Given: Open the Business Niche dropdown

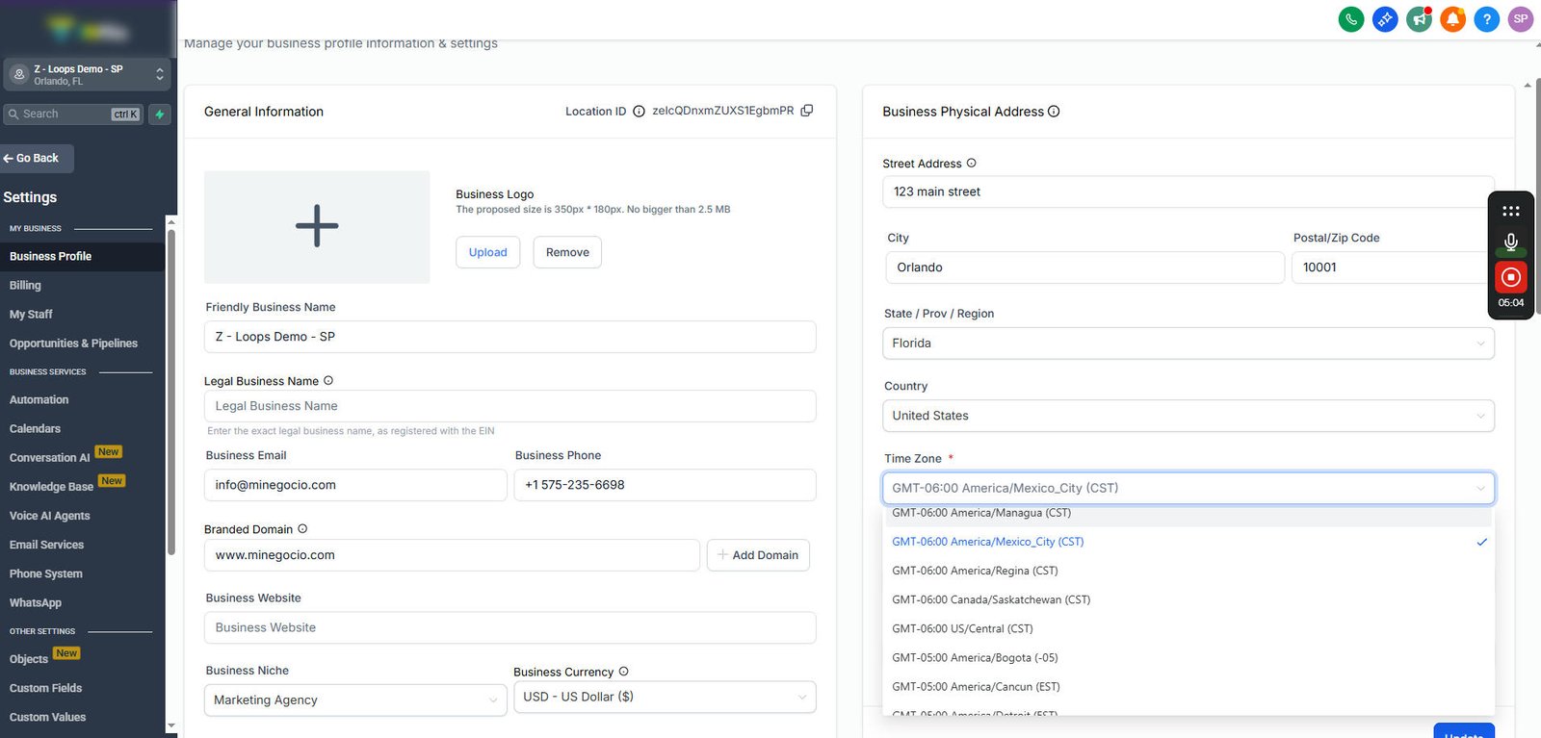Looking at the screenshot, I should coord(355,700).
